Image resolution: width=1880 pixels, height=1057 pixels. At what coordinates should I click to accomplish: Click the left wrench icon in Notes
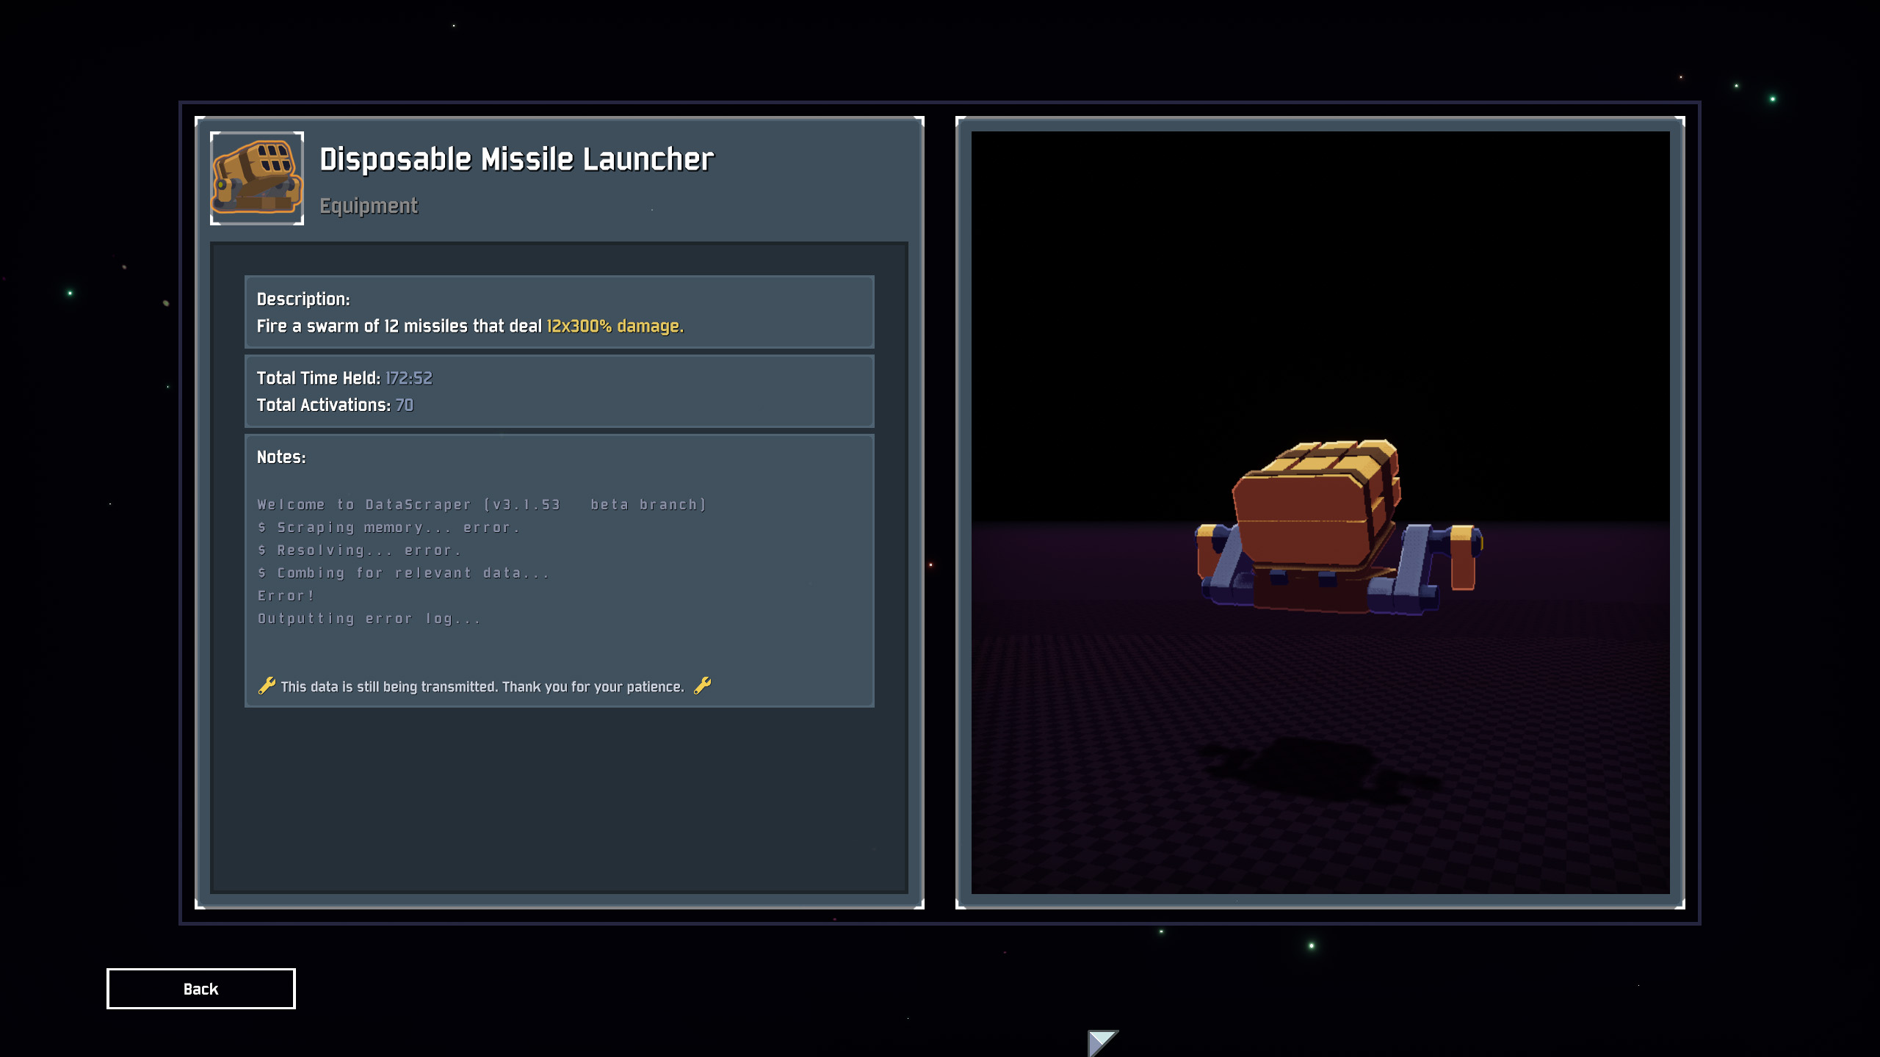pyautogui.click(x=267, y=686)
